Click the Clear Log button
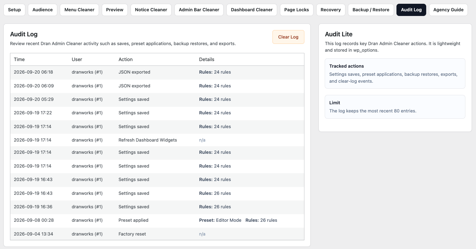 coord(288,37)
